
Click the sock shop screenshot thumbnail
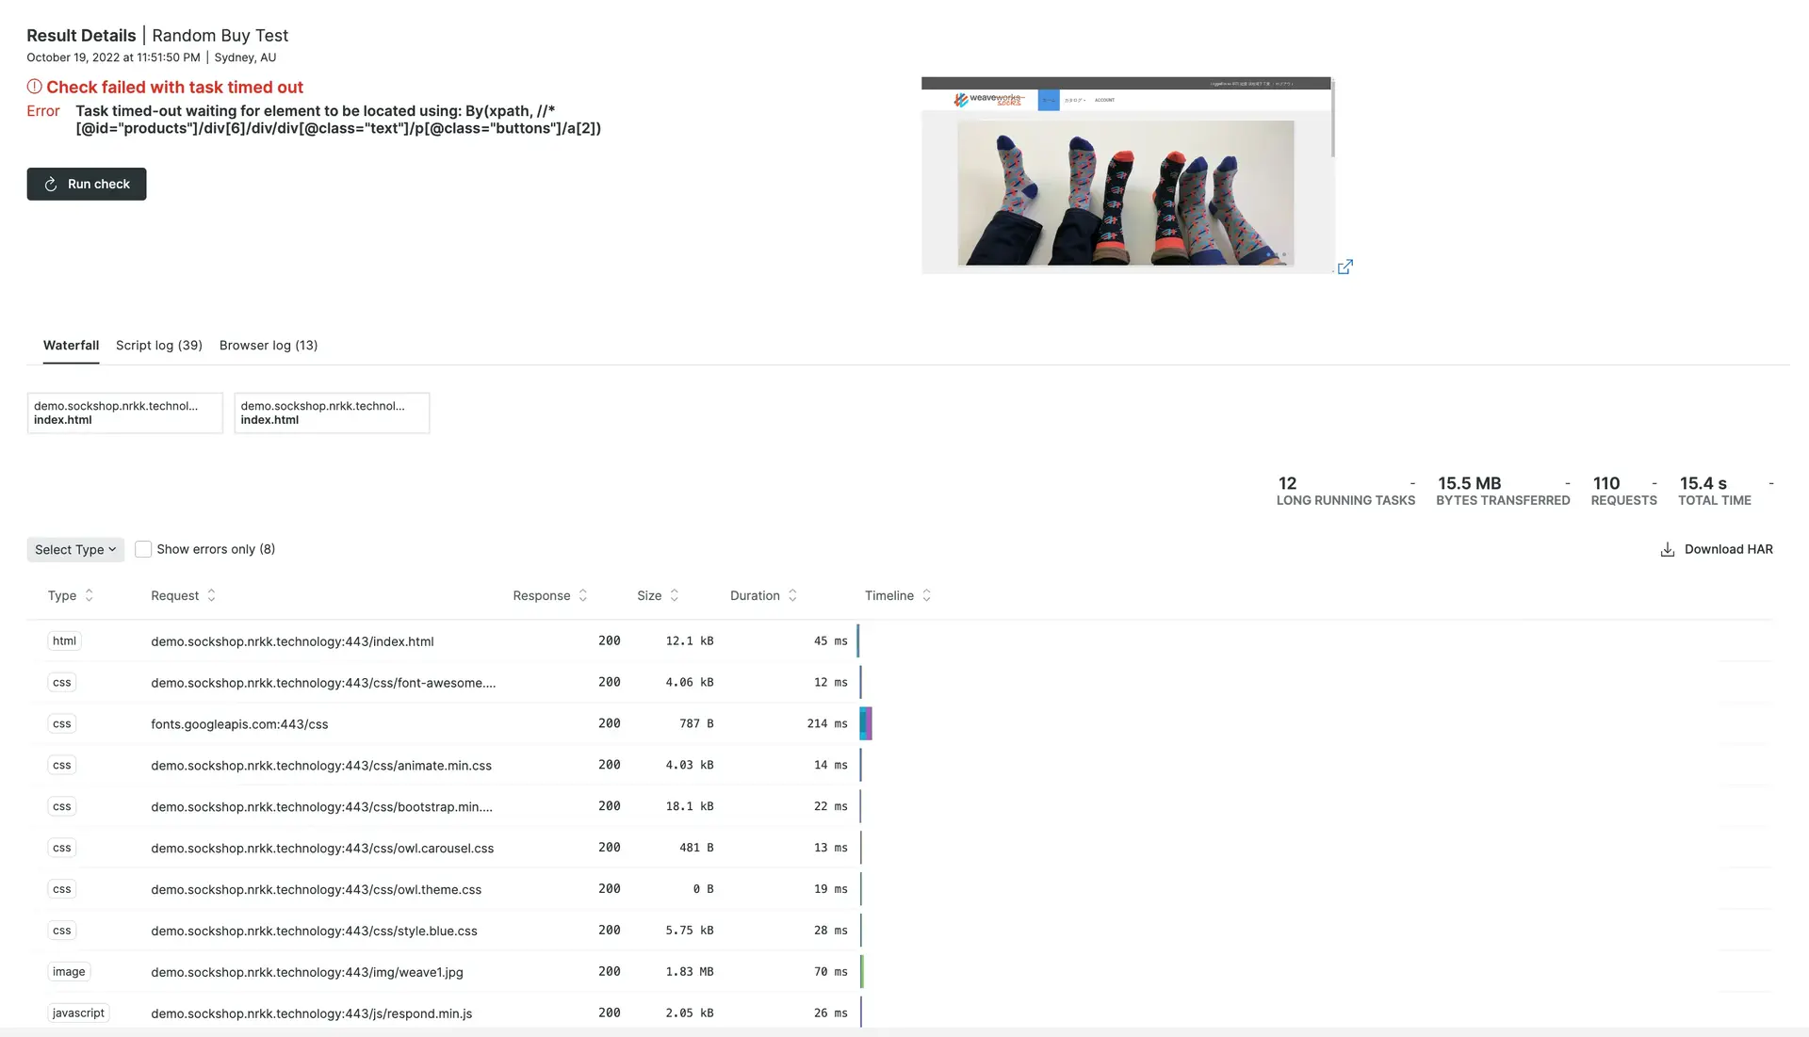1126,175
